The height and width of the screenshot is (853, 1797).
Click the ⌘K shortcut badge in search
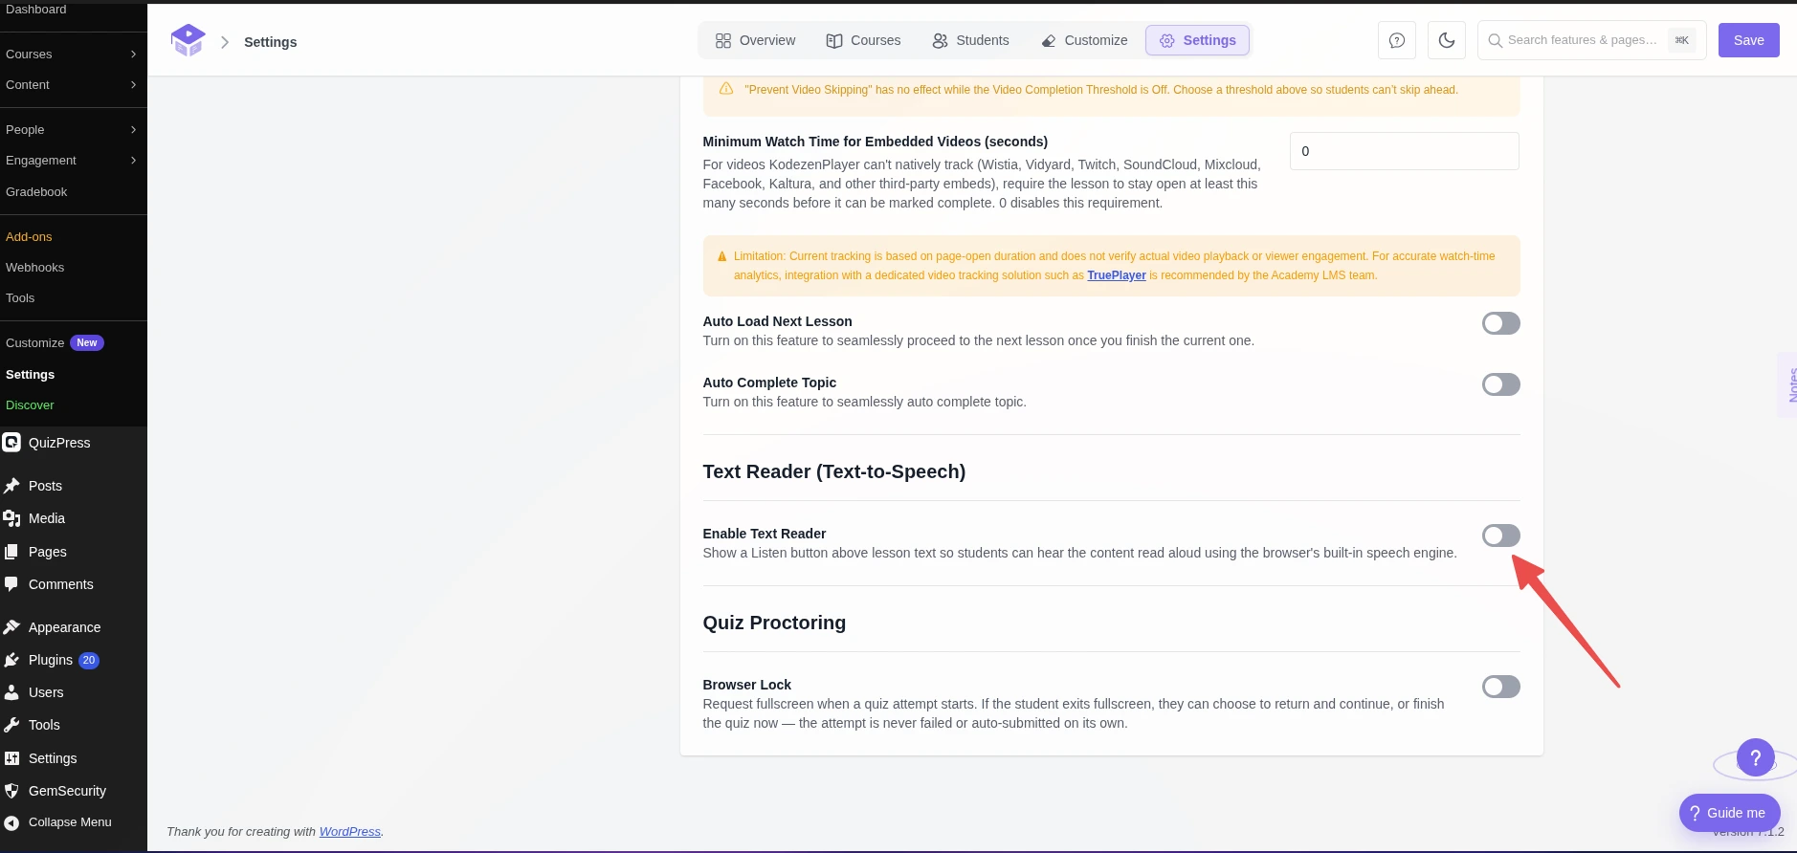[x=1681, y=40]
